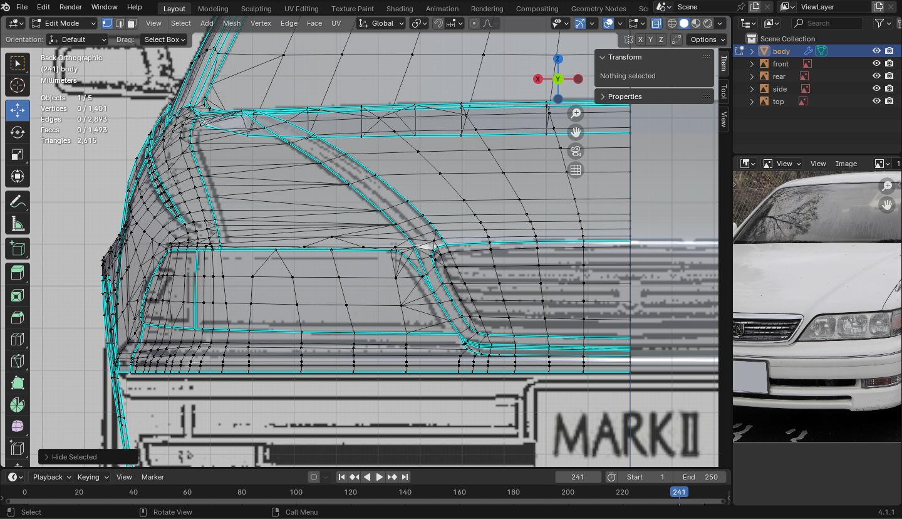
Task: Click the viewport zoom magnifier icon
Action: point(576,113)
